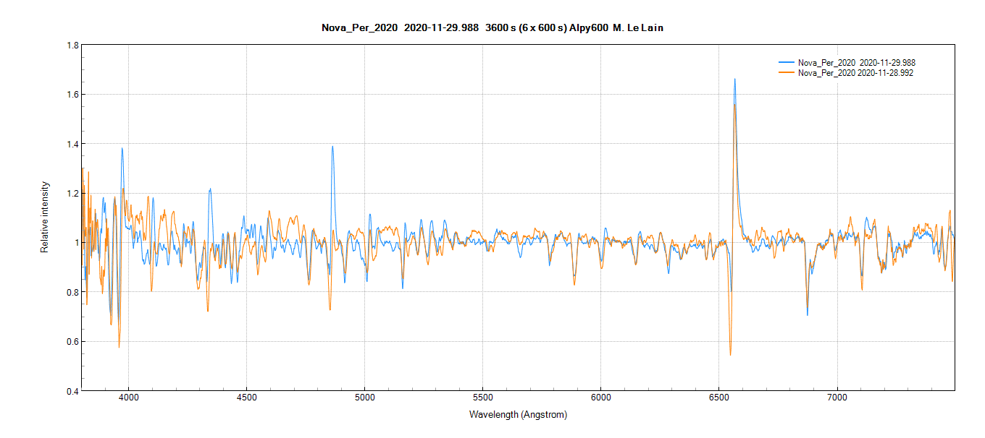Click the 4000 tick label on the wavelength axis
This screenshot has width=985, height=438.
[128, 398]
